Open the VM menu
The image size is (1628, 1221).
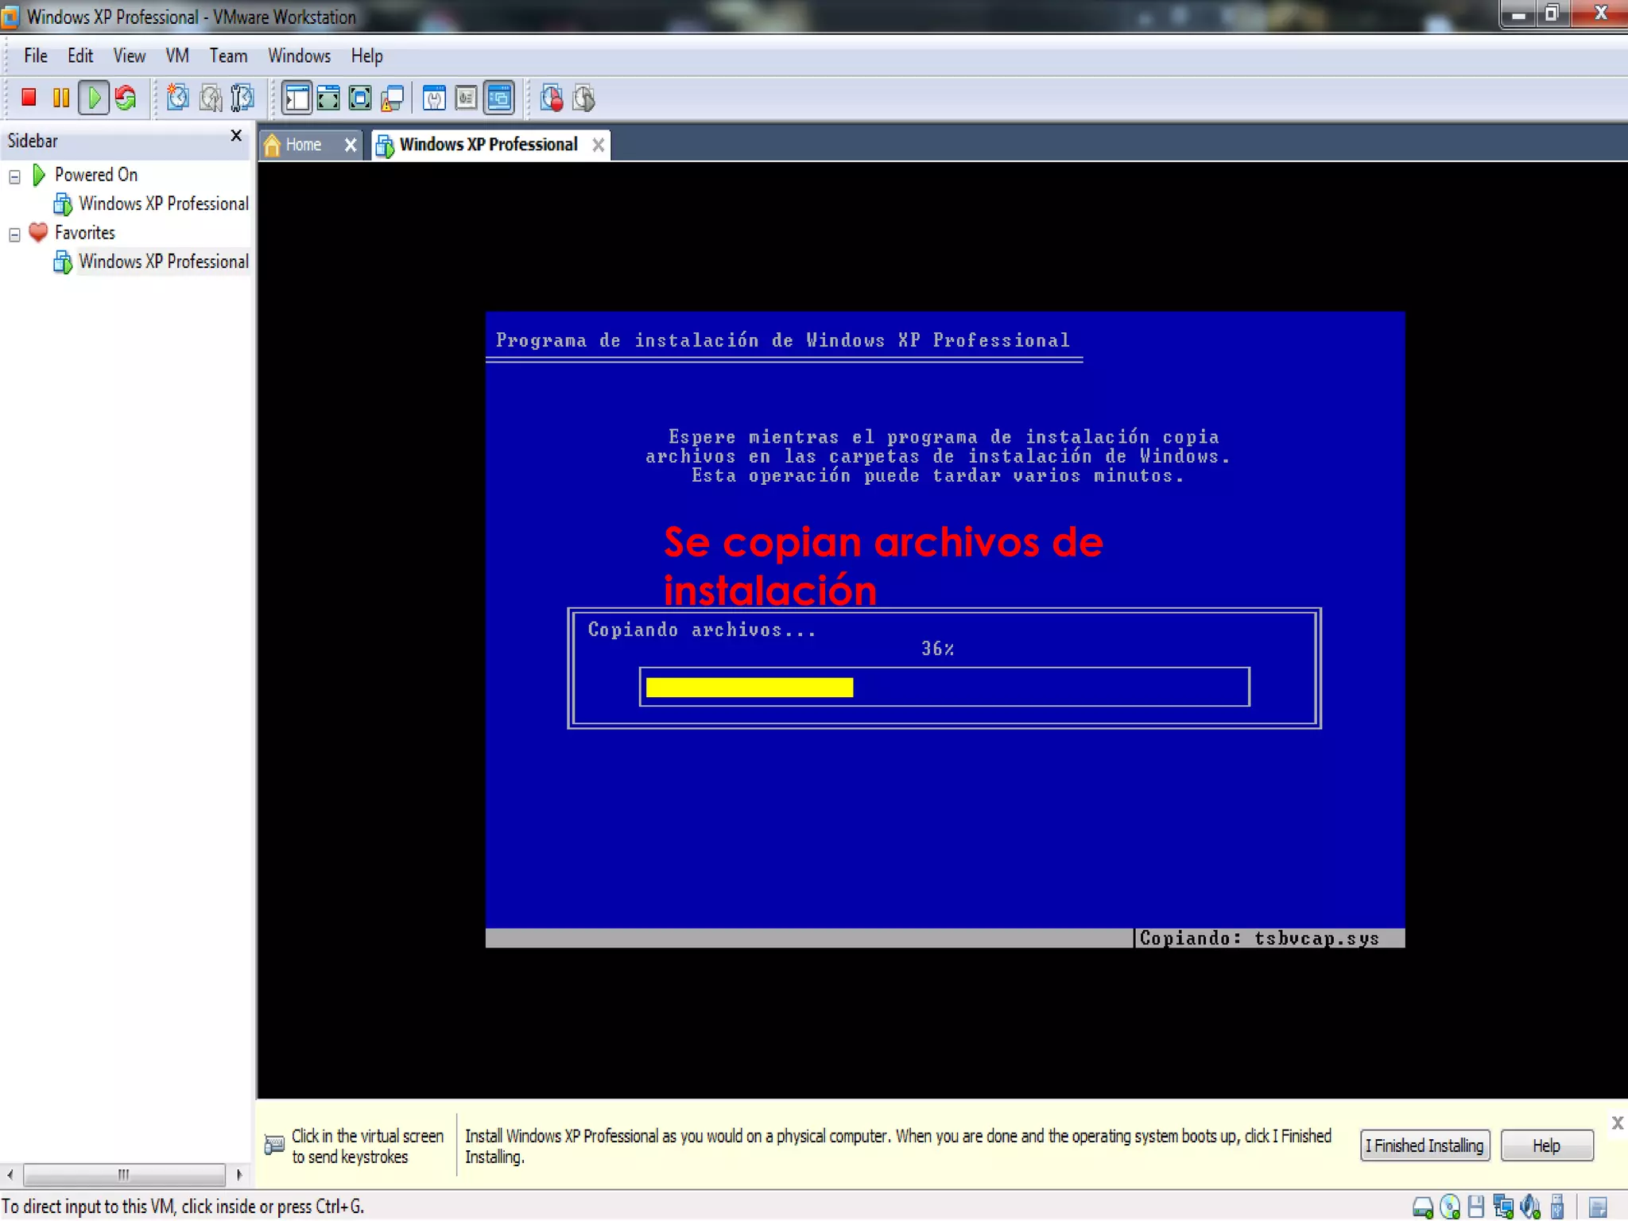click(176, 56)
